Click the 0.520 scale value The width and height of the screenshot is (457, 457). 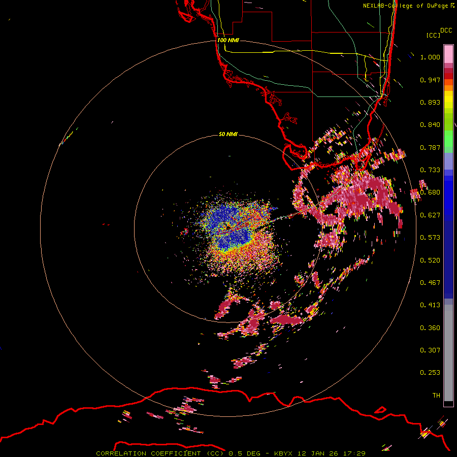(430, 260)
